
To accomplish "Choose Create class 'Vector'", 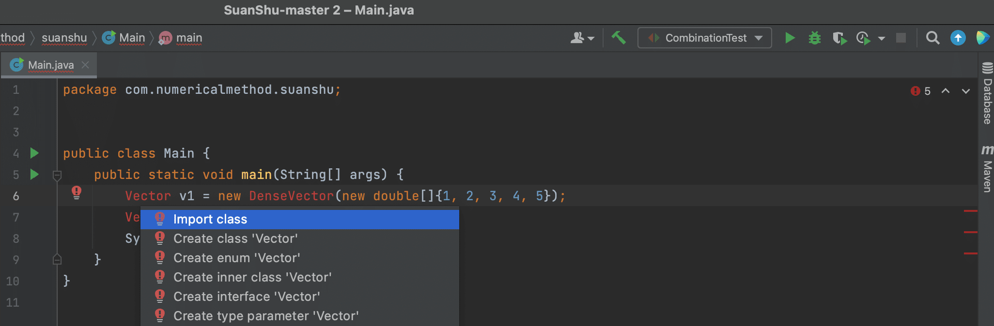I will 300,238.
